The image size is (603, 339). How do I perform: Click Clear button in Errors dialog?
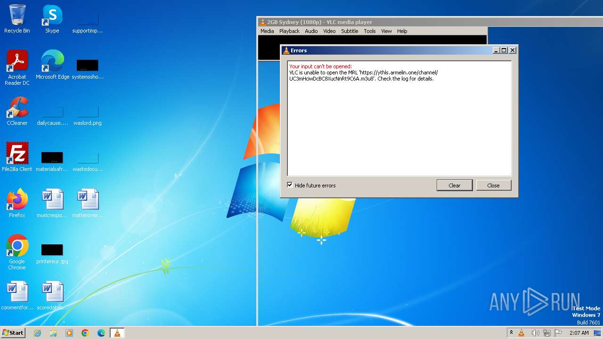(455, 185)
